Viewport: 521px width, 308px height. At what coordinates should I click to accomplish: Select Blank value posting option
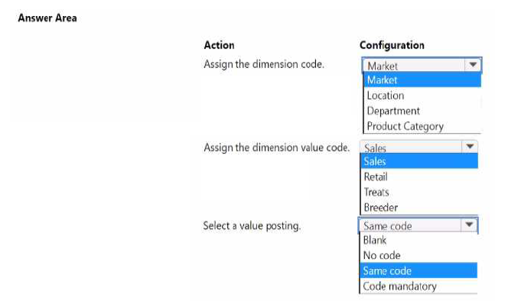[418, 240]
